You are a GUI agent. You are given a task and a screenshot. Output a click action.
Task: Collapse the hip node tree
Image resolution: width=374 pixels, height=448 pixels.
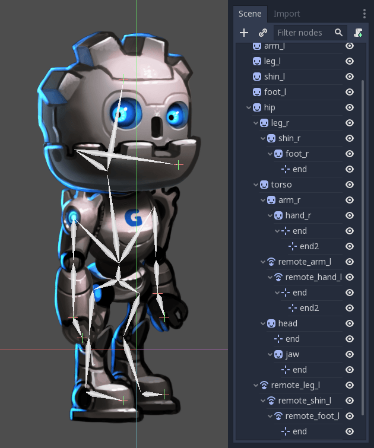point(249,107)
